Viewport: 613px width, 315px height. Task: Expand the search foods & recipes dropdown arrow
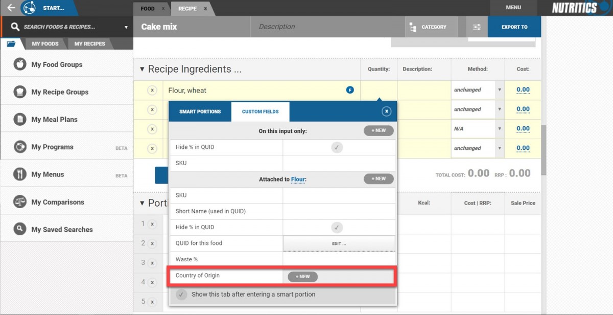click(126, 27)
